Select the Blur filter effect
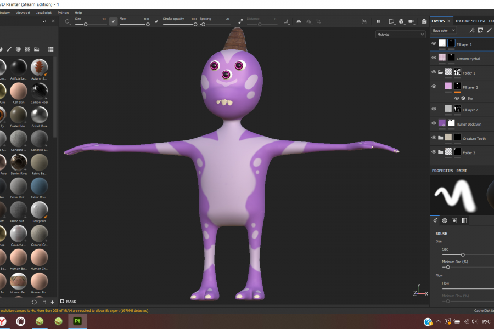494x329 pixels. click(x=470, y=98)
